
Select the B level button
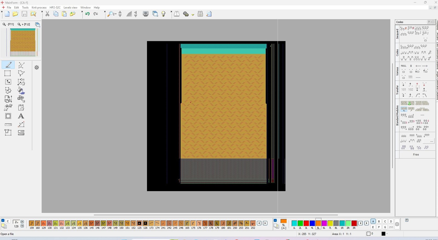[379, 221]
